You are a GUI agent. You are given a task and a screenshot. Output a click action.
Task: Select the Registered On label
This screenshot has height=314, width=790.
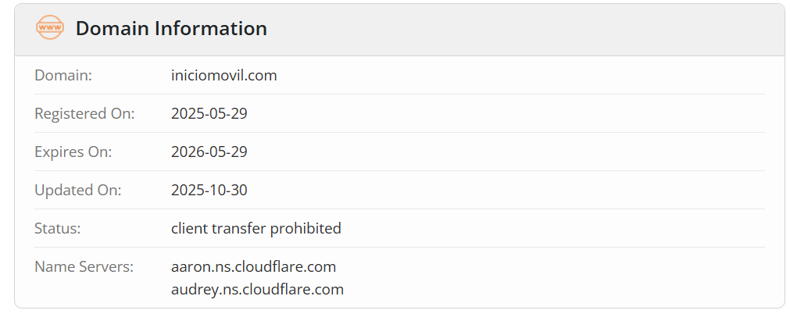(x=84, y=114)
